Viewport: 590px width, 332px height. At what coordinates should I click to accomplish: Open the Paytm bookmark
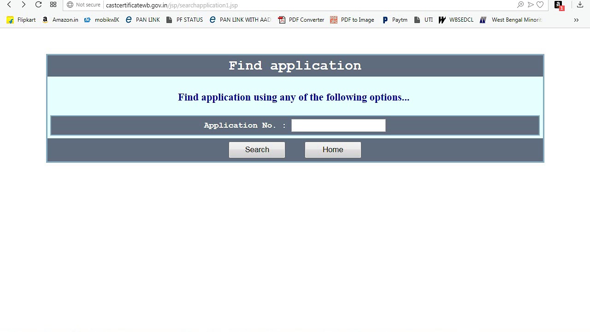[395, 20]
